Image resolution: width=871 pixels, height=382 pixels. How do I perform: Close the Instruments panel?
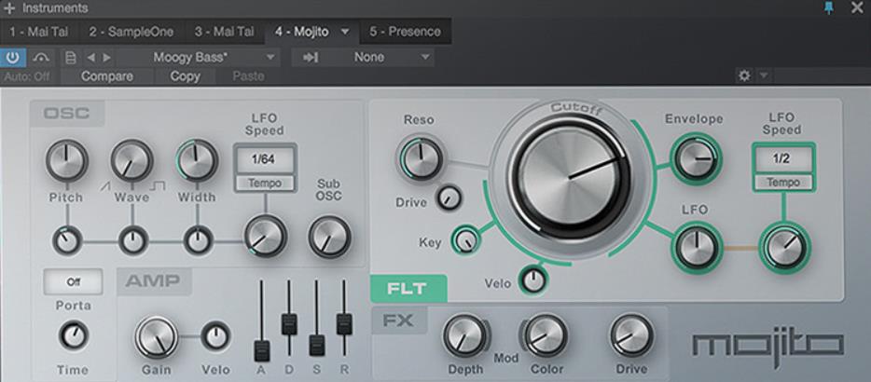(857, 7)
